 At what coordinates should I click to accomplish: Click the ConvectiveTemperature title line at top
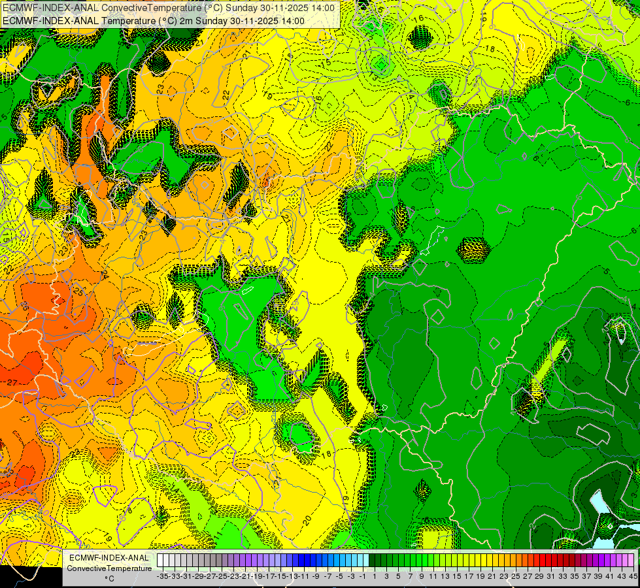point(169,8)
